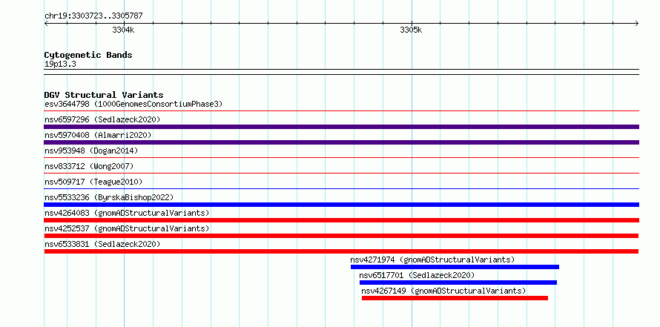660x327 pixels.
Task: Click the purple bar under nsv6597296
Action: pyautogui.click(x=341, y=127)
